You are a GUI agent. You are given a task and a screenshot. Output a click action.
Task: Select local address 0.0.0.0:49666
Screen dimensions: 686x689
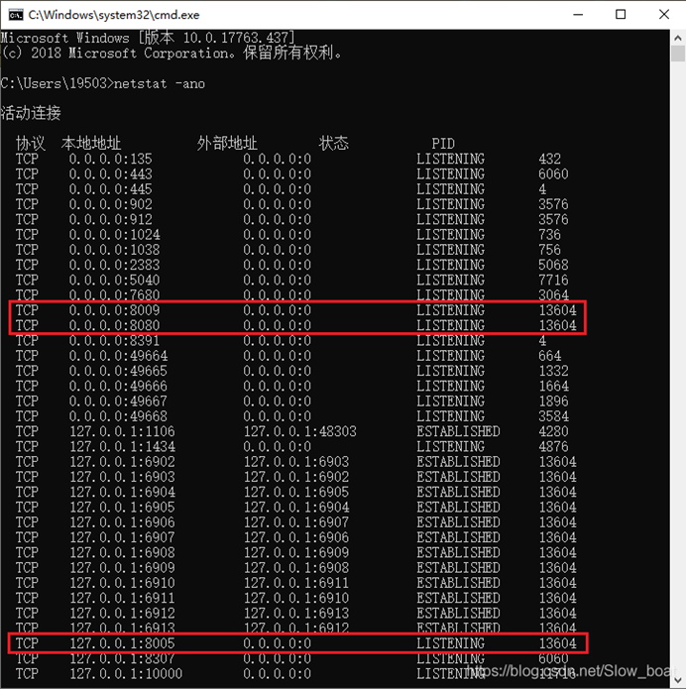tap(118, 386)
